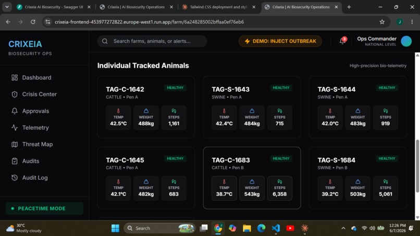
Task: Click the Telemetry pulse icon
Action: (15, 128)
